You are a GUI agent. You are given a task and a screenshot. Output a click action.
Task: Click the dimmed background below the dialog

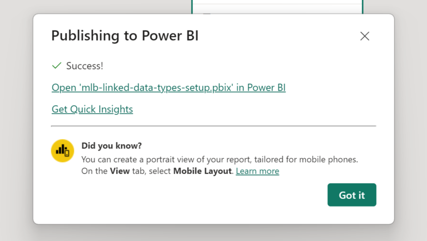(x=213, y=233)
